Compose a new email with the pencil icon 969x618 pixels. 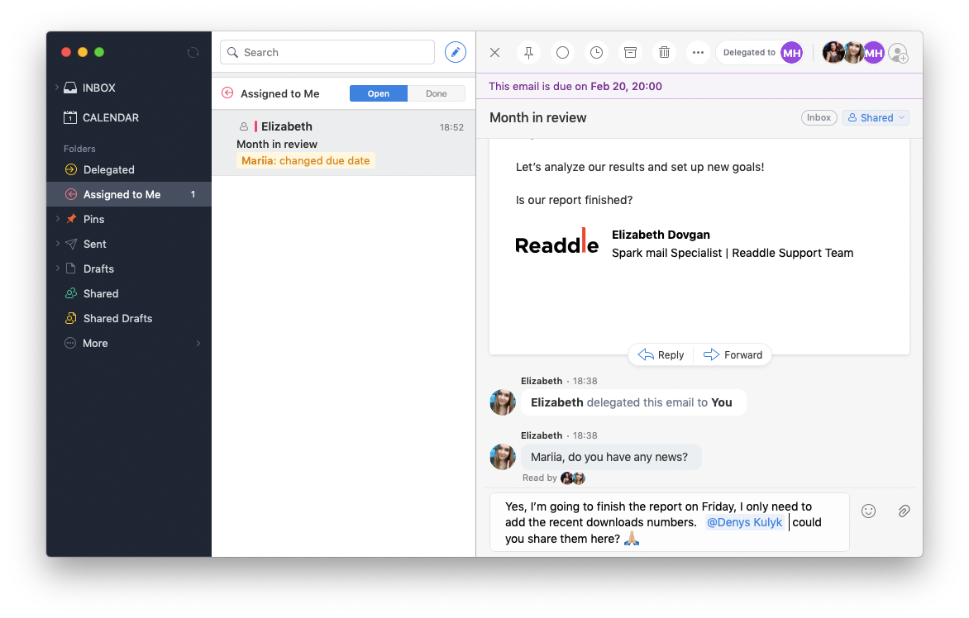point(456,53)
